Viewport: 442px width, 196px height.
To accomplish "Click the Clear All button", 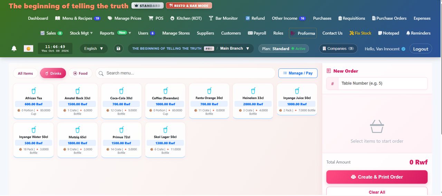I will [x=377, y=192].
